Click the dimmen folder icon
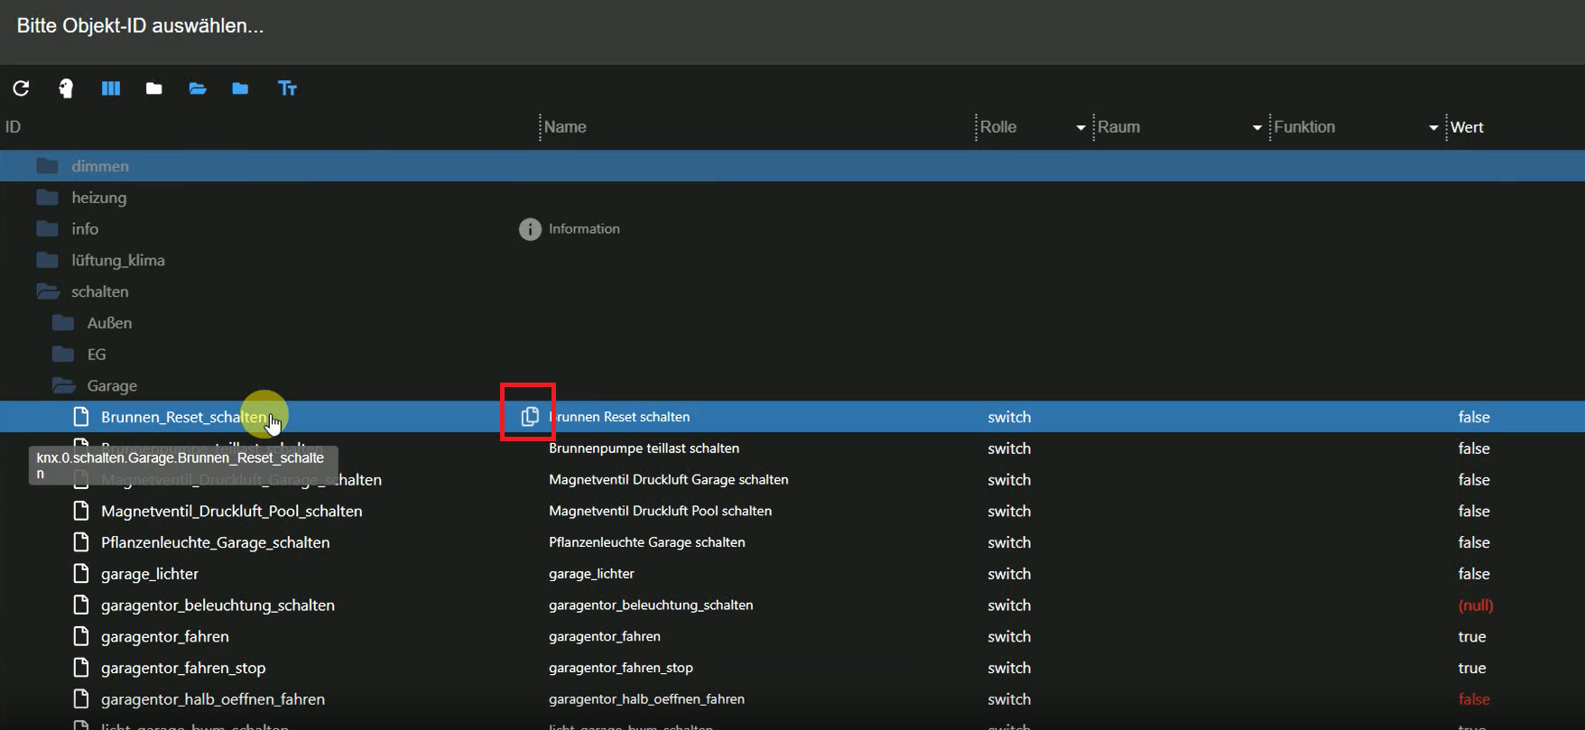 point(47,166)
